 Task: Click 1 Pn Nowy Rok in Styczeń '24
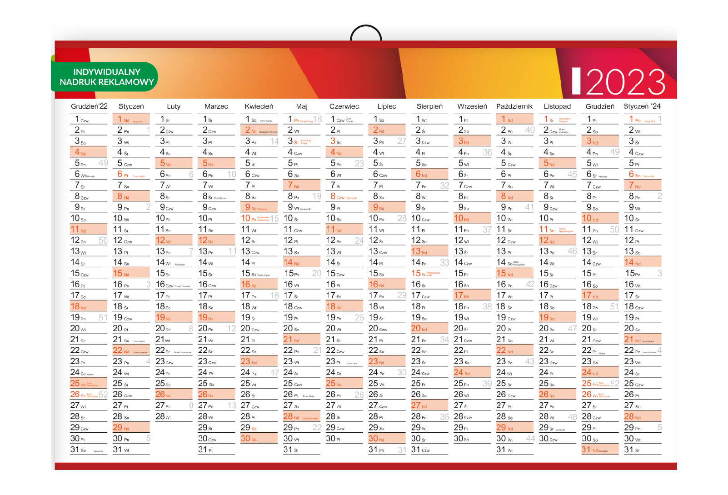pos(643,119)
